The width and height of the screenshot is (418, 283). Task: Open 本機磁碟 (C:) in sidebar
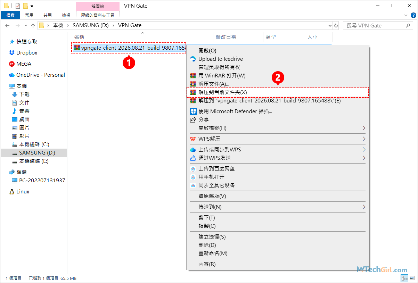34,144
